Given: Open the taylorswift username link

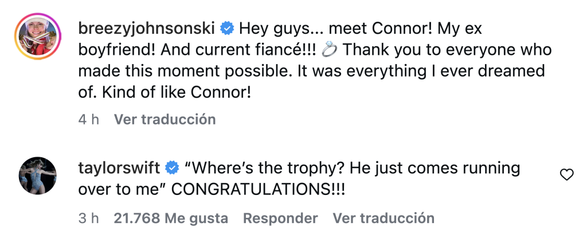Looking at the screenshot, I should pos(118,168).
